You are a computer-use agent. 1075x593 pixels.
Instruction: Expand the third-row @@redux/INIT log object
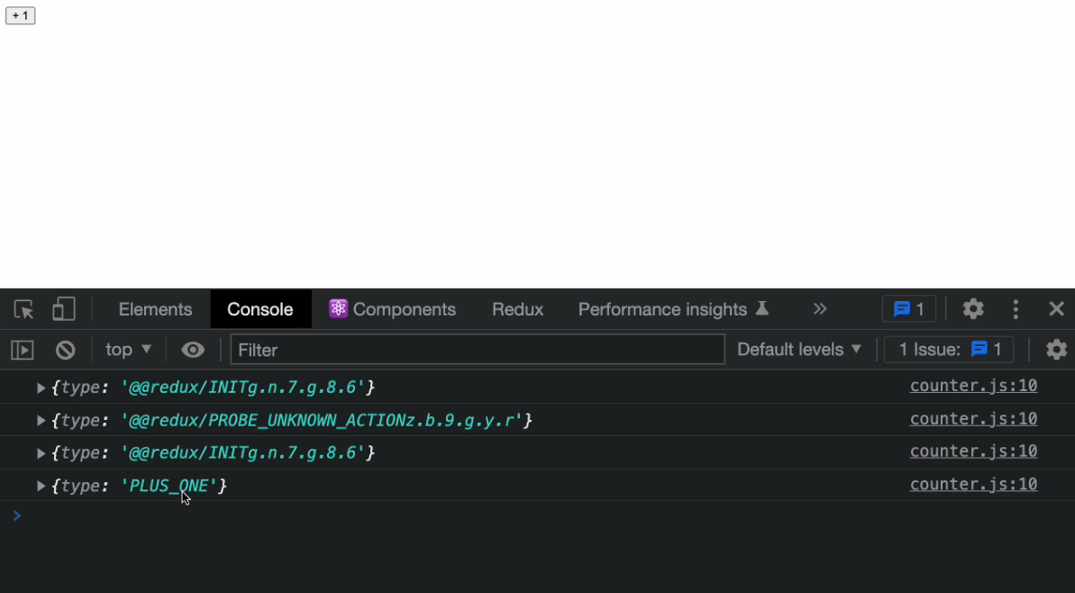click(x=41, y=454)
